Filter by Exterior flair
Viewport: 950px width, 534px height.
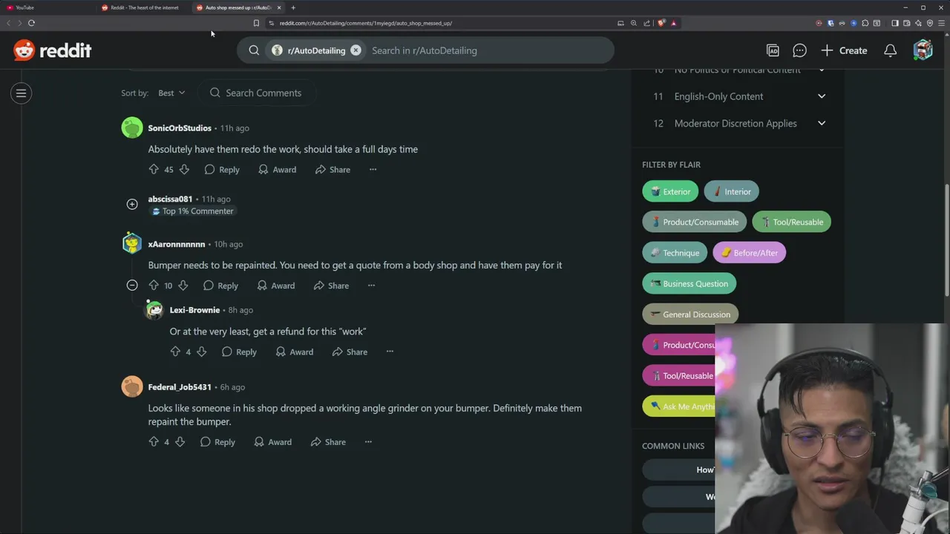tap(670, 191)
